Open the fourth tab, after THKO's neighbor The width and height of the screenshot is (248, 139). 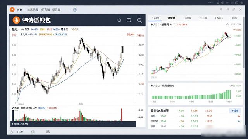(203, 18)
